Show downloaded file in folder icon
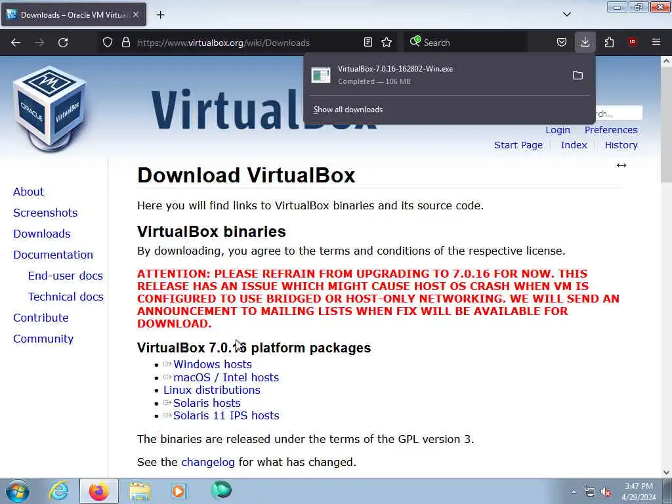This screenshot has height=504, width=672. click(577, 75)
